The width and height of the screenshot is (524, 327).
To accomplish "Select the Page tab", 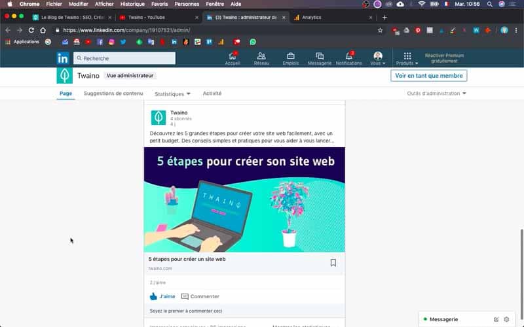I will 66,94.
